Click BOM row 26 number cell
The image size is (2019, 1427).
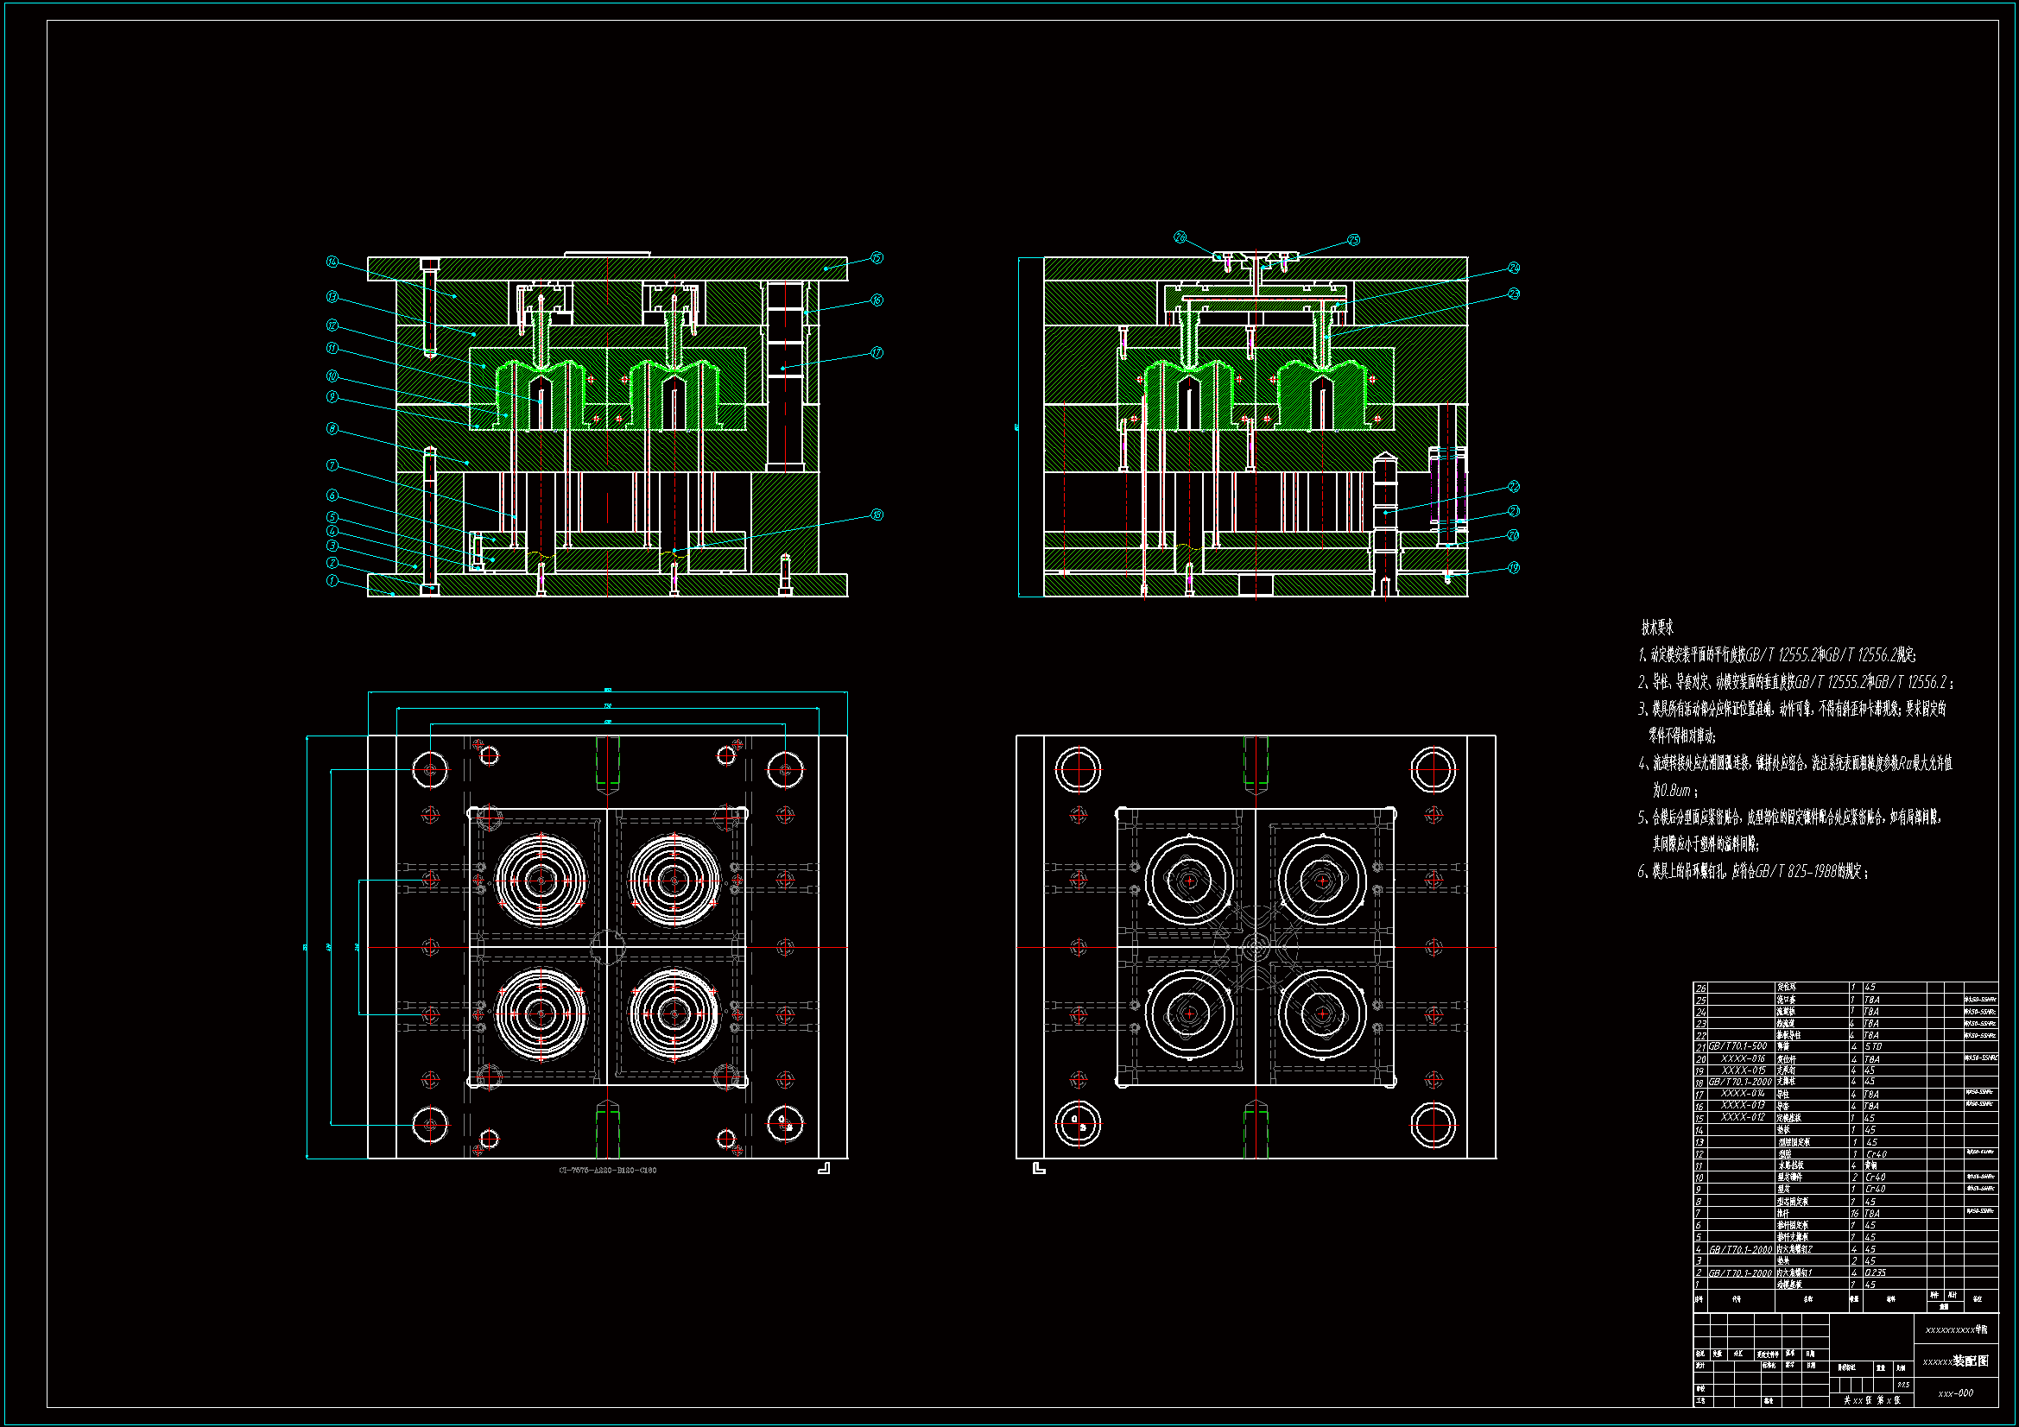coord(1700,988)
